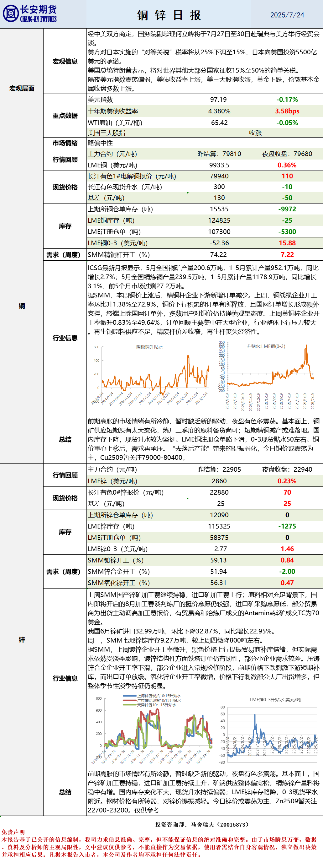Select zinc 夜盘收盘：22940
The width and height of the screenshot is (323, 863).
coord(287,469)
